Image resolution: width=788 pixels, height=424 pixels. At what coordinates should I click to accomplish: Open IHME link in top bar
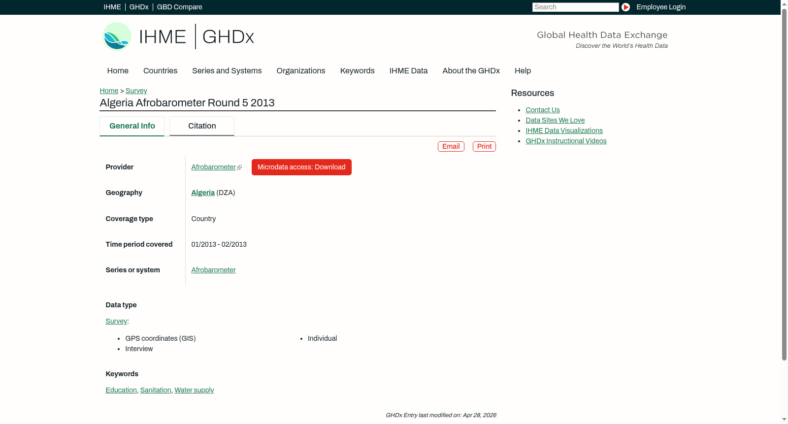click(112, 7)
